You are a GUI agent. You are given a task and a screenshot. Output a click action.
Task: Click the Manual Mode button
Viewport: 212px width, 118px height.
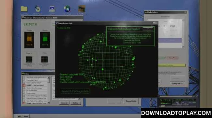tap(131, 101)
